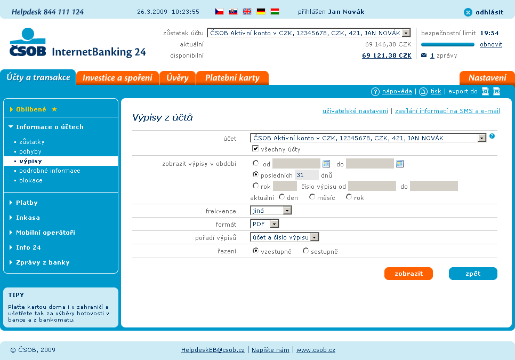Open the www.csob.cz footer link
This screenshot has height=360, width=515.
[316, 350]
